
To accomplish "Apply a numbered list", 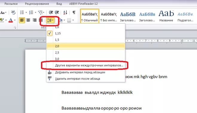I will pos(31,13).
